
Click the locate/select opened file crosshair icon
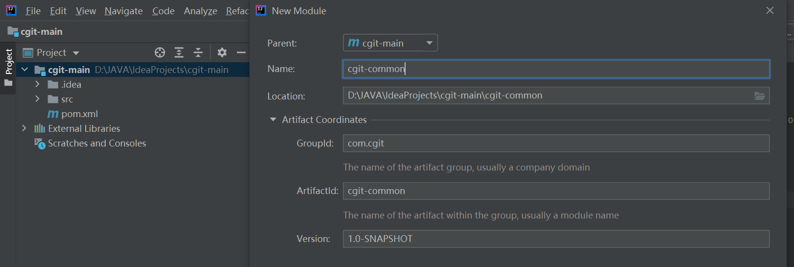[x=160, y=52]
